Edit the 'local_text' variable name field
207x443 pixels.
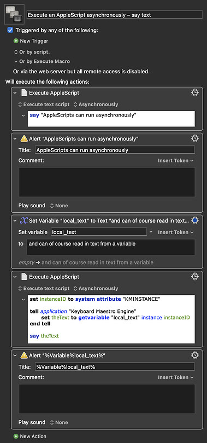[99, 232]
